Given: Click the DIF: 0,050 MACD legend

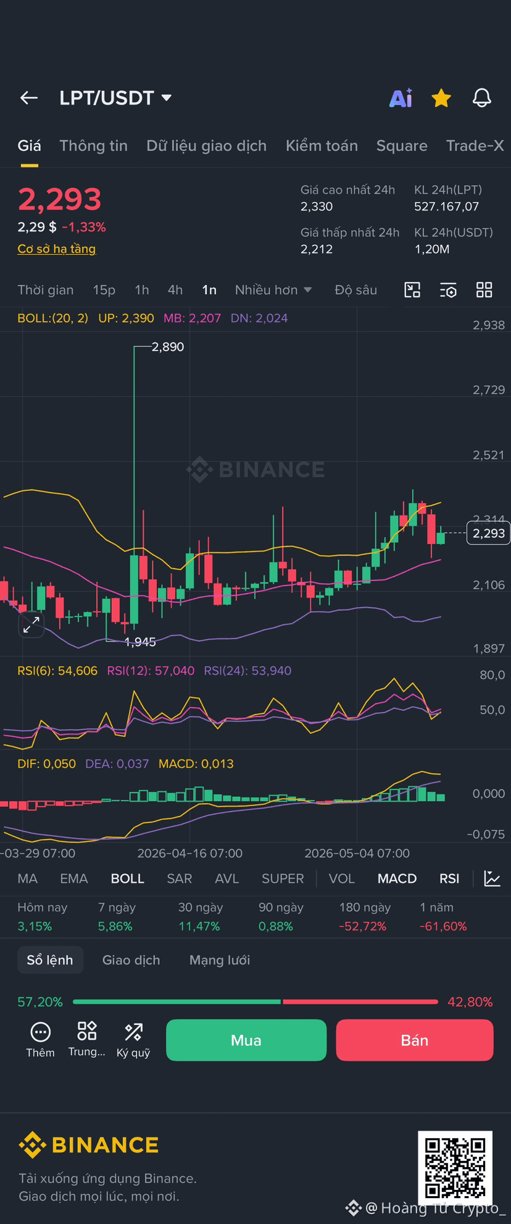Looking at the screenshot, I should pos(46,763).
